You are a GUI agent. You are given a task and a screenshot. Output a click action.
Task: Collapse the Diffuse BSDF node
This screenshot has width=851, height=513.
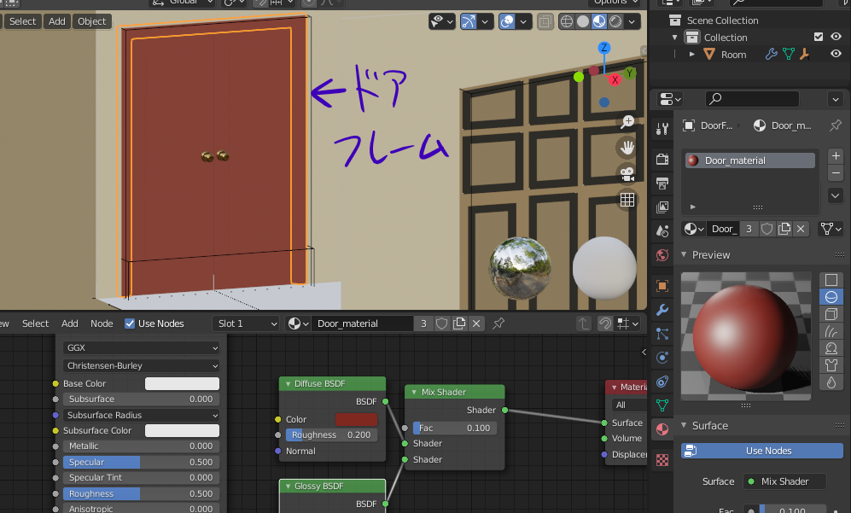click(289, 384)
